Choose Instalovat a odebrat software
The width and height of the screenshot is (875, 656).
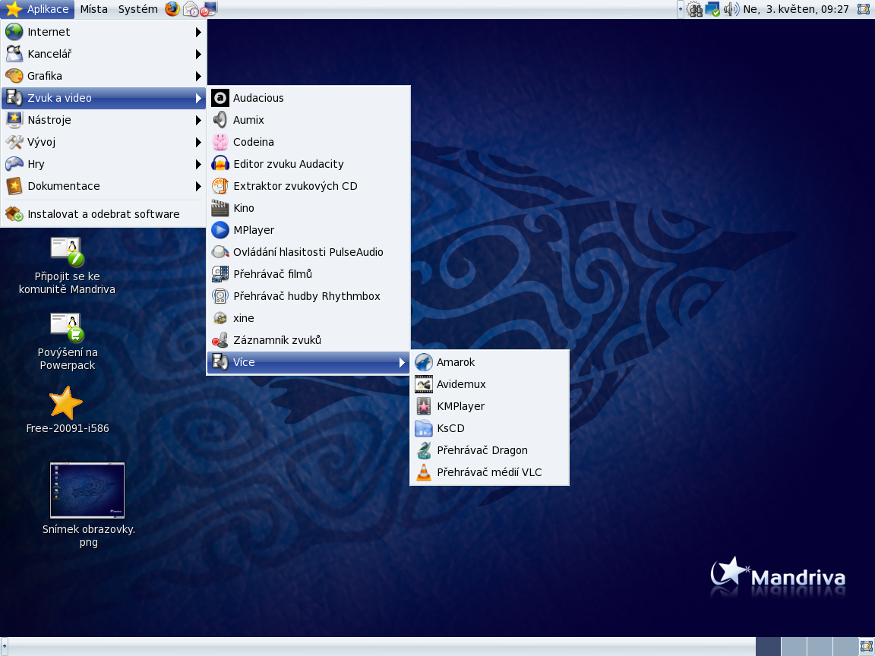pyautogui.click(x=103, y=214)
